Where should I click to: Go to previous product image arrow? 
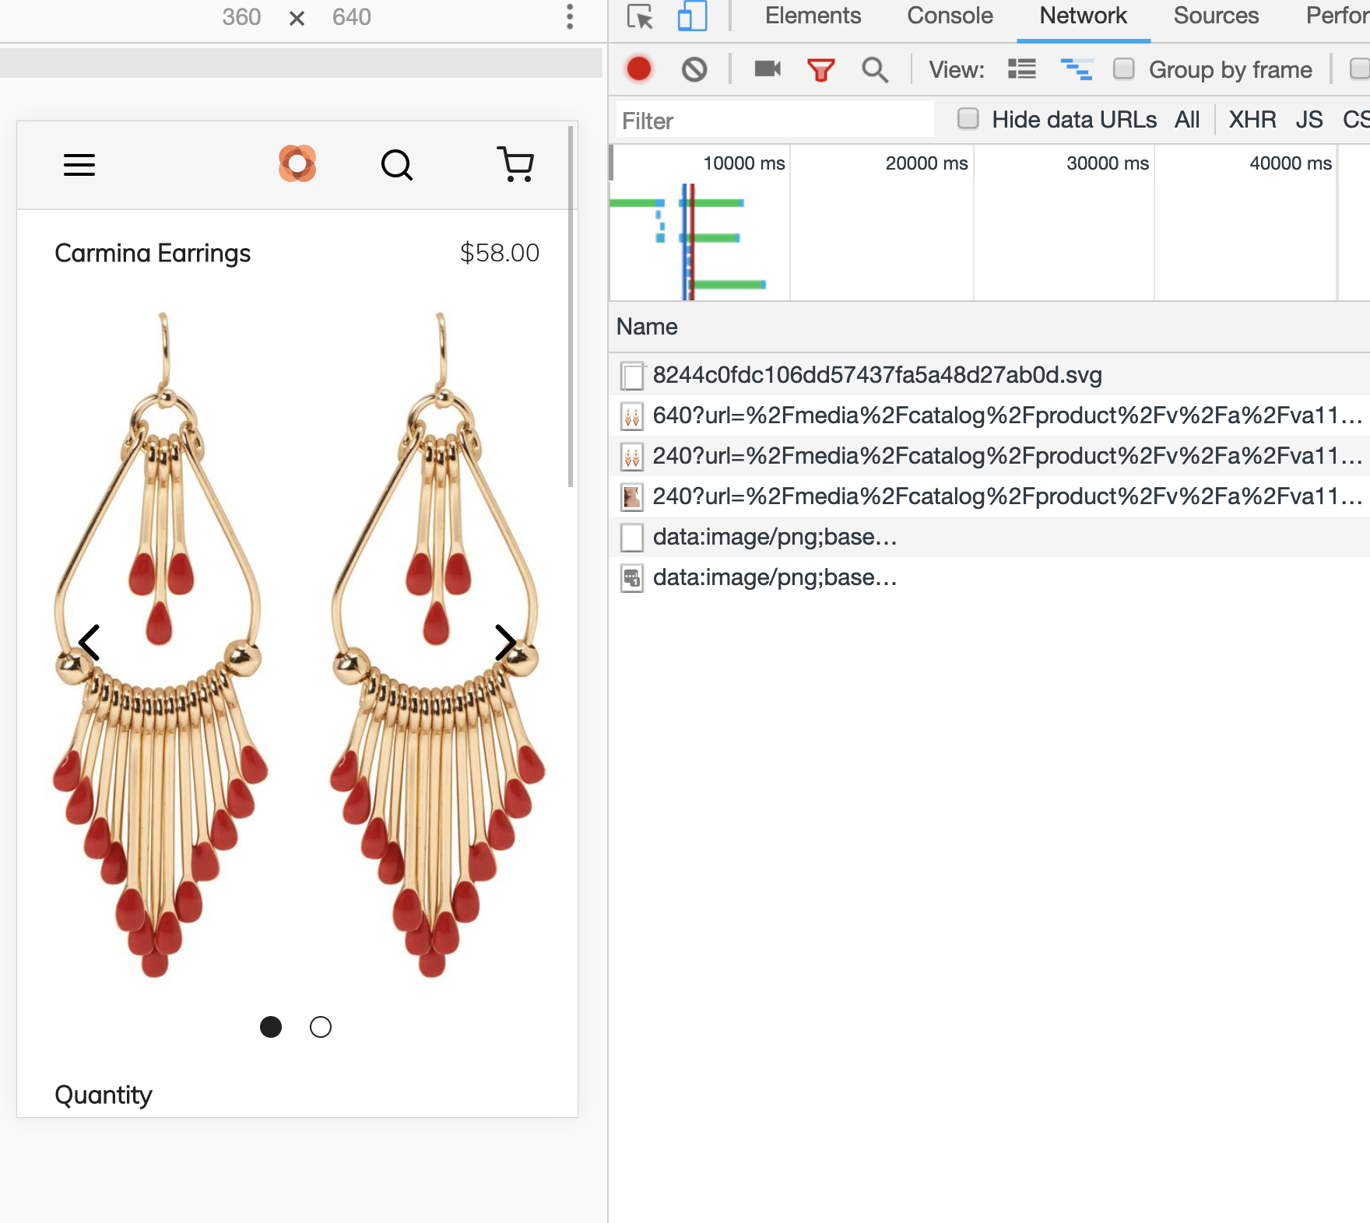click(x=89, y=643)
